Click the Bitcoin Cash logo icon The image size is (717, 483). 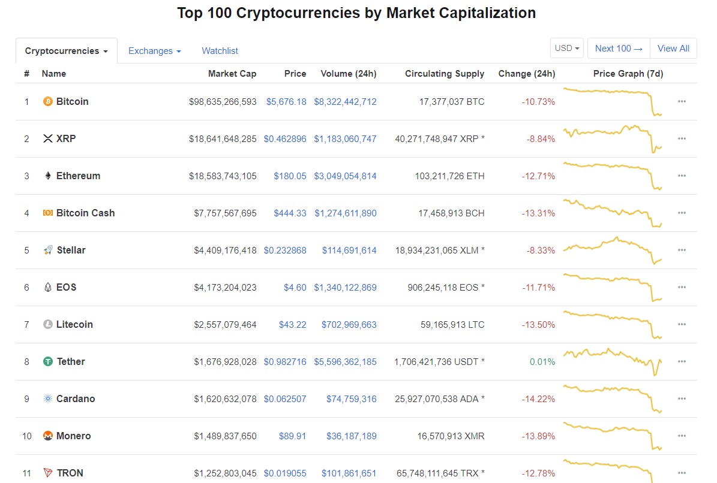(x=48, y=213)
